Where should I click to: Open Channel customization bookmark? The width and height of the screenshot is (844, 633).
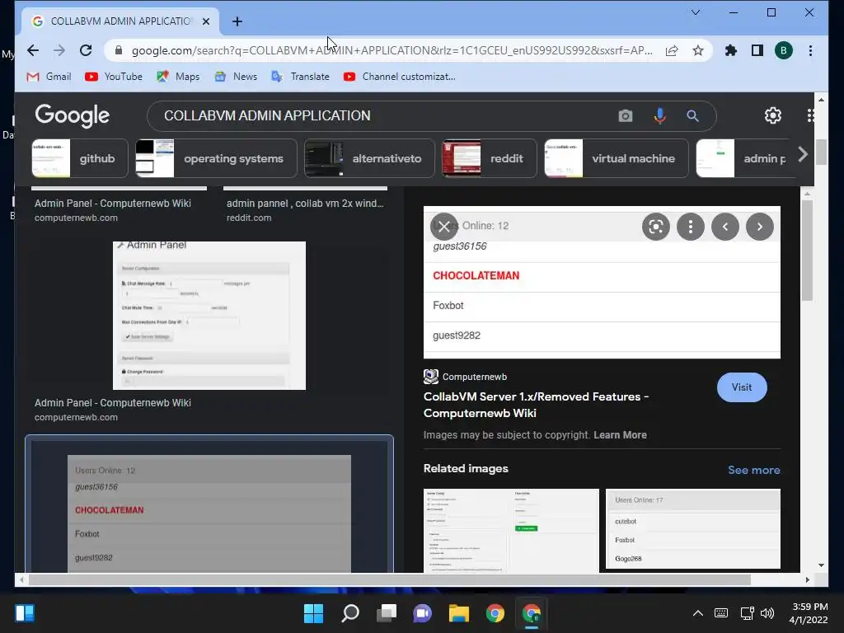[400, 77]
